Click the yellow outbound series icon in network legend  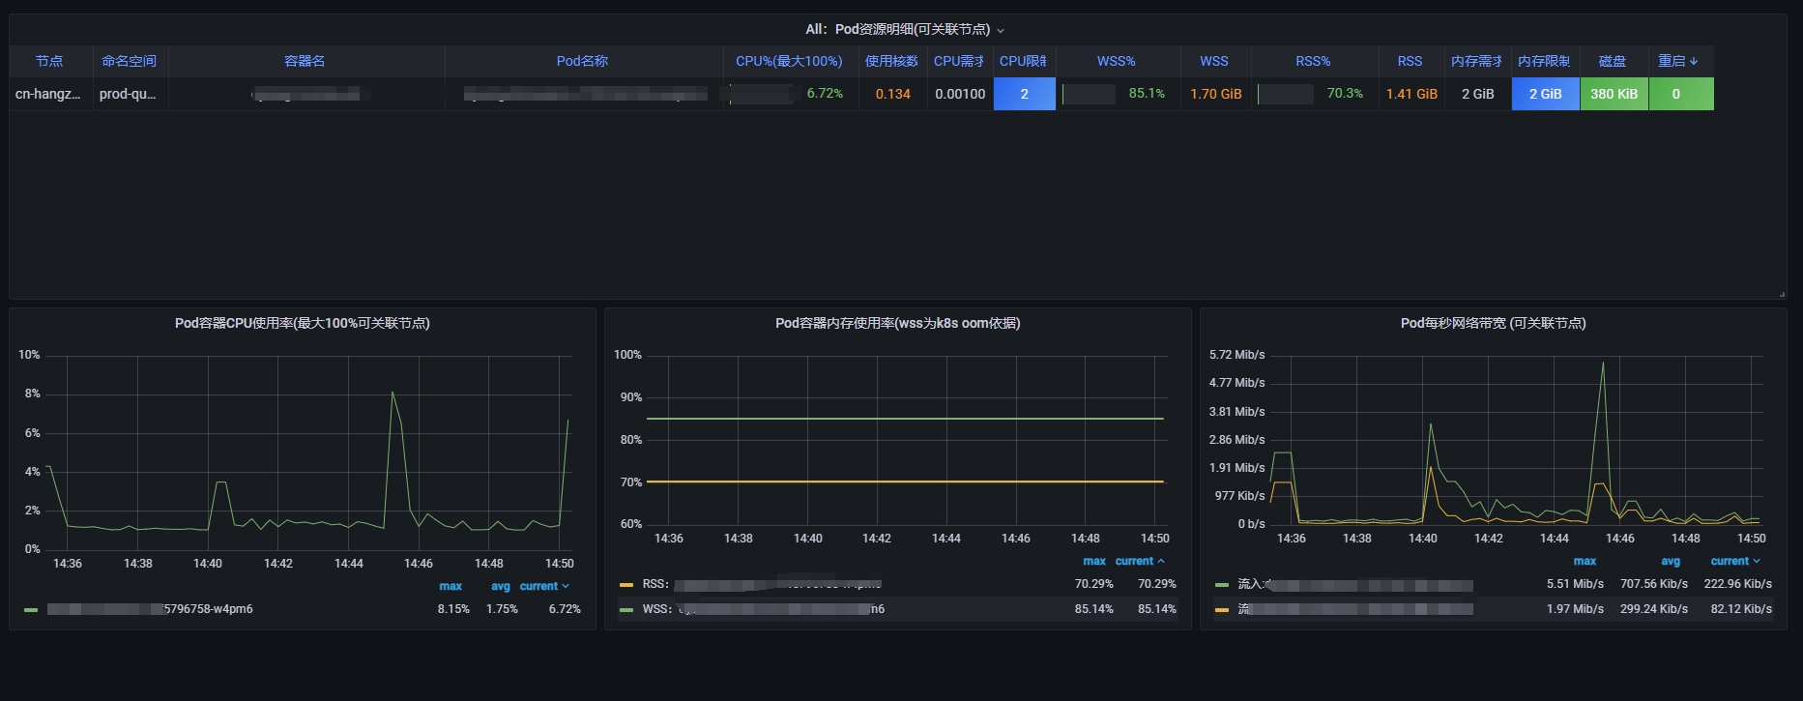1222,610
